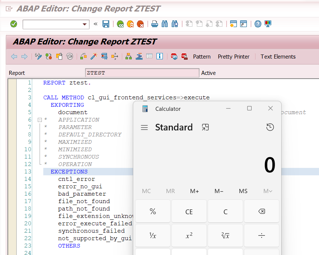Screen dimensions: 319x255
Task: Click the Calculator app icon in title bar
Action: [x=145, y=109]
